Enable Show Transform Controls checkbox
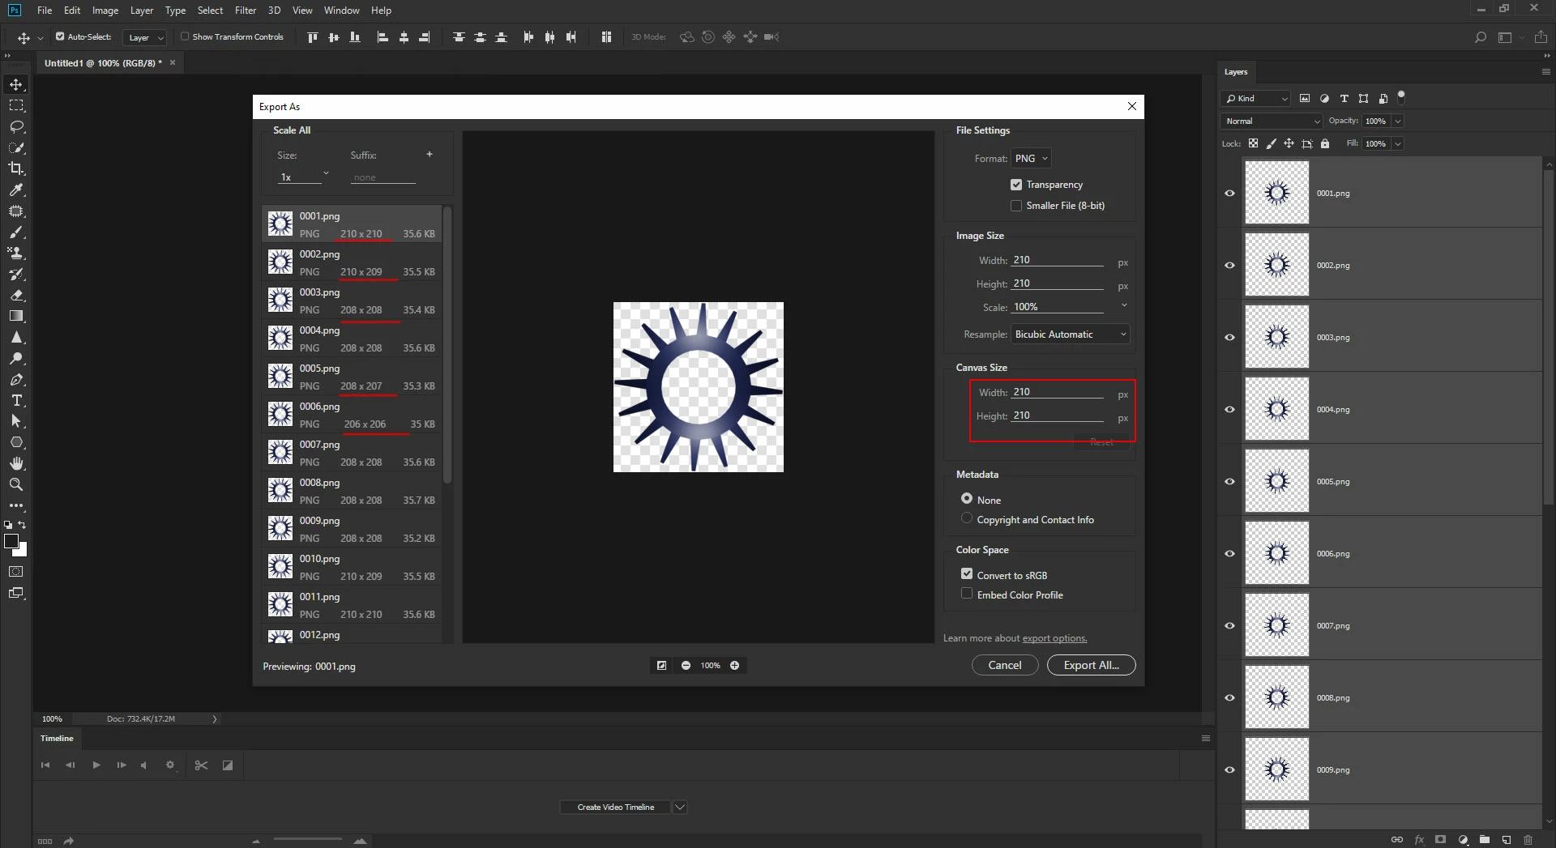This screenshot has width=1556, height=848. pyautogui.click(x=185, y=36)
